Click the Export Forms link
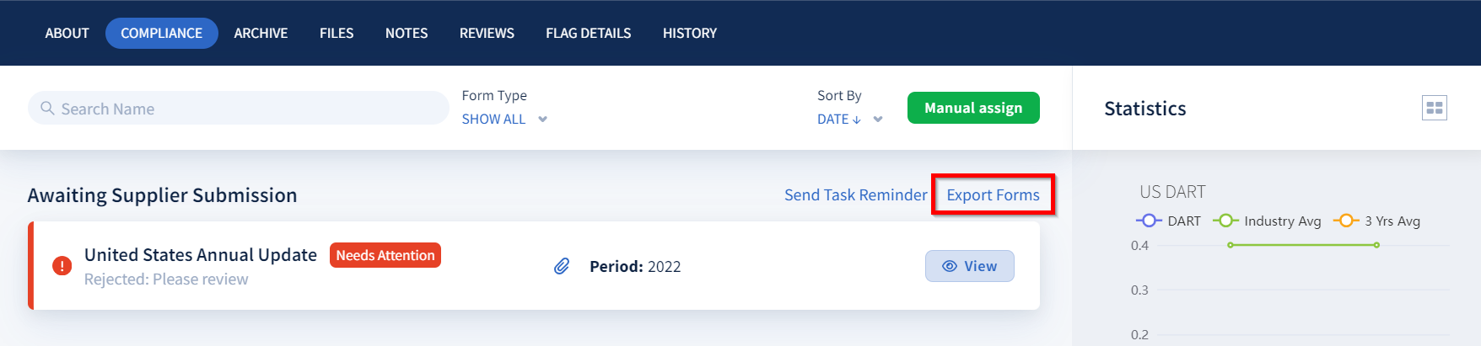1481x346 pixels. [993, 194]
